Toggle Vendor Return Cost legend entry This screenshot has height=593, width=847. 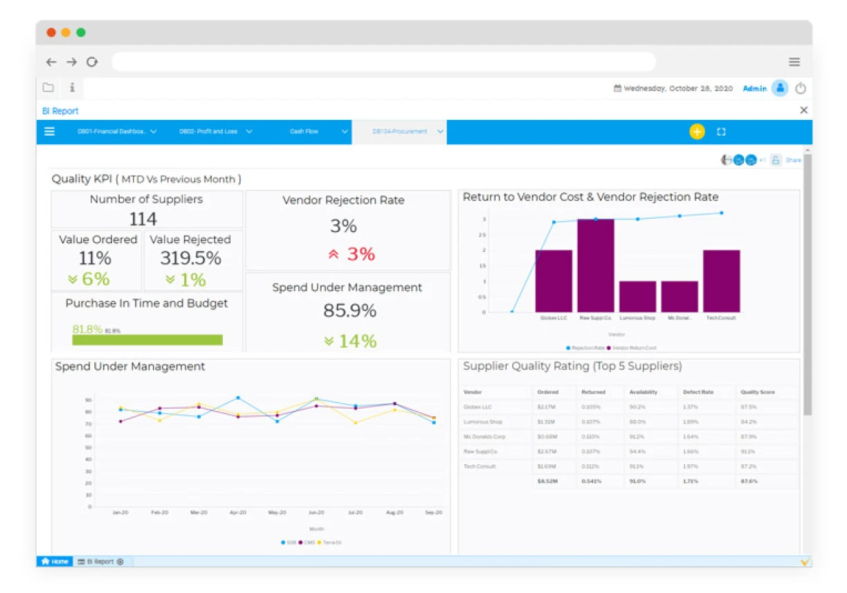632,348
